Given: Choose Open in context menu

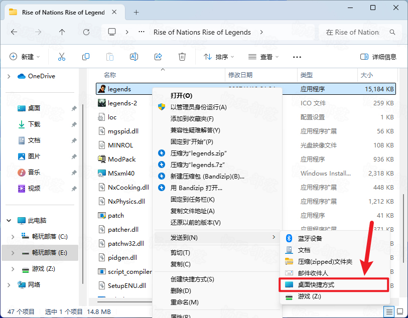Looking at the screenshot, I should [x=181, y=96].
